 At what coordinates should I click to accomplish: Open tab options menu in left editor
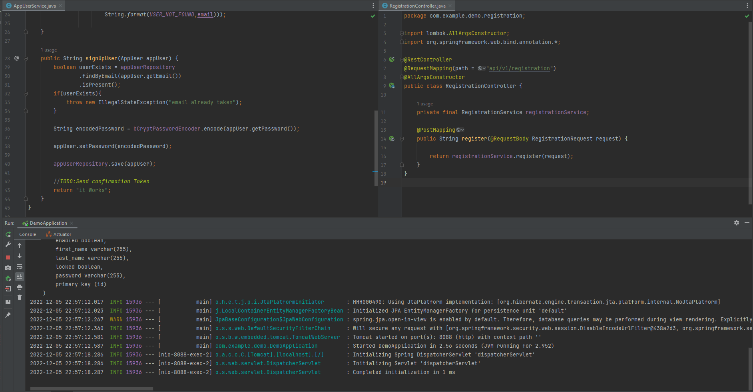[373, 6]
